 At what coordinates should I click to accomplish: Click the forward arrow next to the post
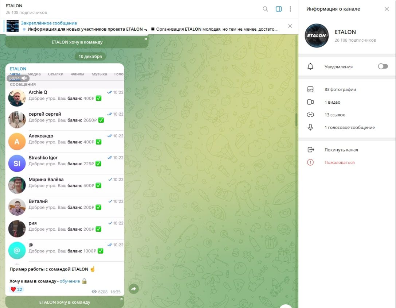(134, 289)
